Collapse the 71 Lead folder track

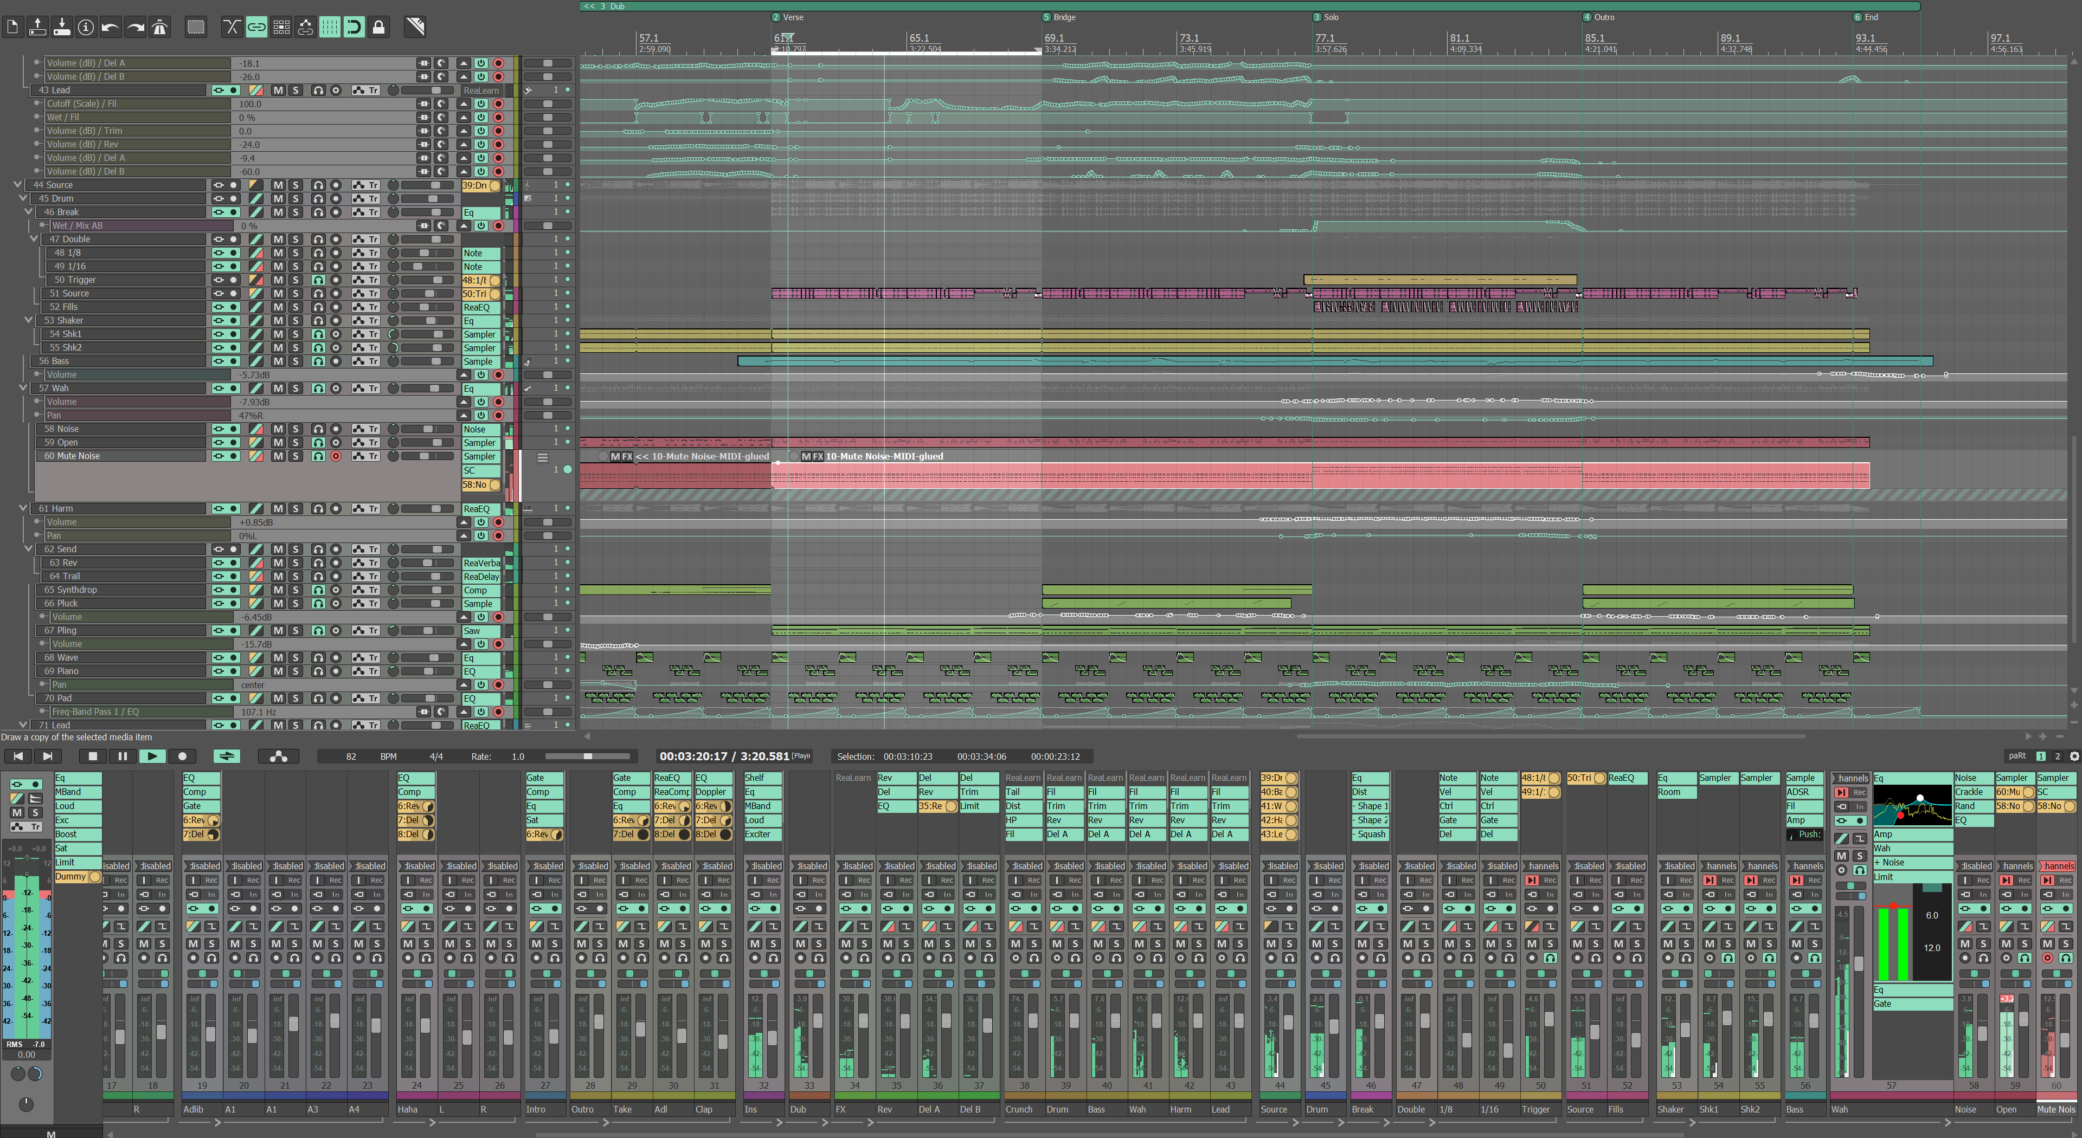point(23,725)
